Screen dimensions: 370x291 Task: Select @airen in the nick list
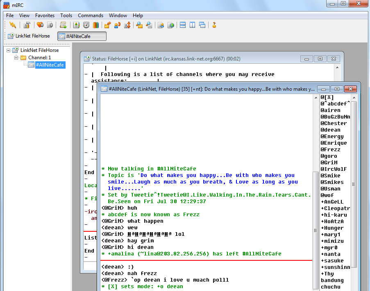pyautogui.click(x=330, y=110)
